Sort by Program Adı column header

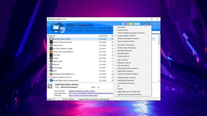[x=51, y=36]
